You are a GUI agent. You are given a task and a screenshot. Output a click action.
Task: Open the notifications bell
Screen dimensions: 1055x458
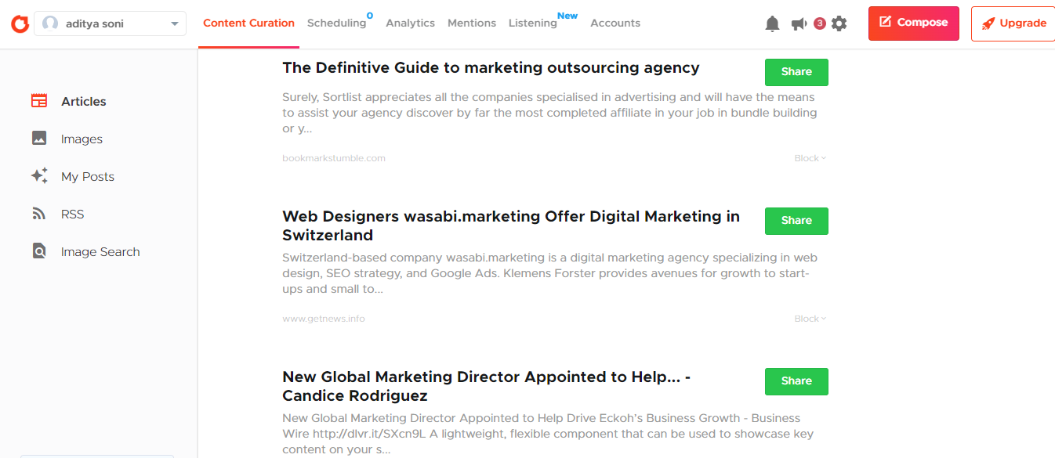click(x=772, y=23)
